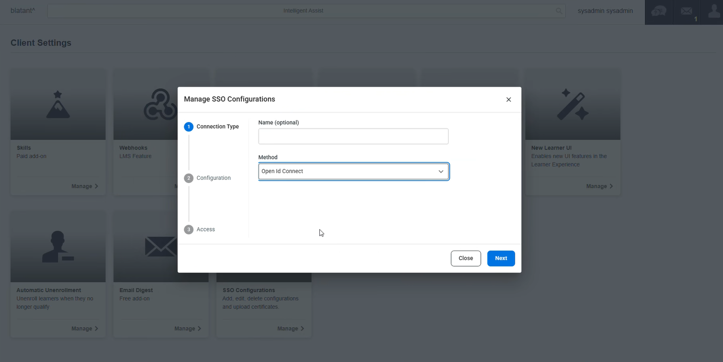Viewport: 723px width, 362px height.
Task: Click the Skills card title
Action: click(x=23, y=148)
